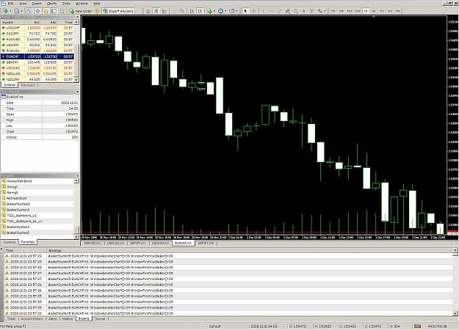Open the File menu
Image resolution: width=459 pixels, height=330 pixels.
tap(11, 4)
